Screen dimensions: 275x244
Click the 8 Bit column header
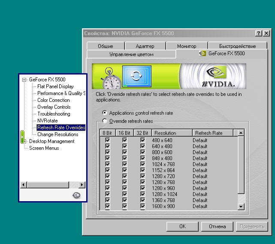108,133
